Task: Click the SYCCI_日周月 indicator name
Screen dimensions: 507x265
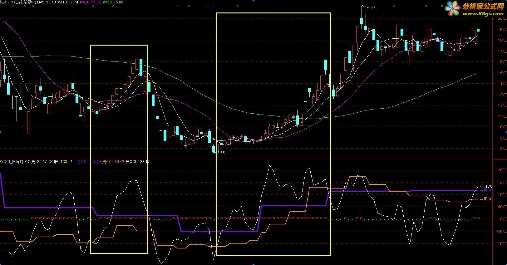Action: 12,162
